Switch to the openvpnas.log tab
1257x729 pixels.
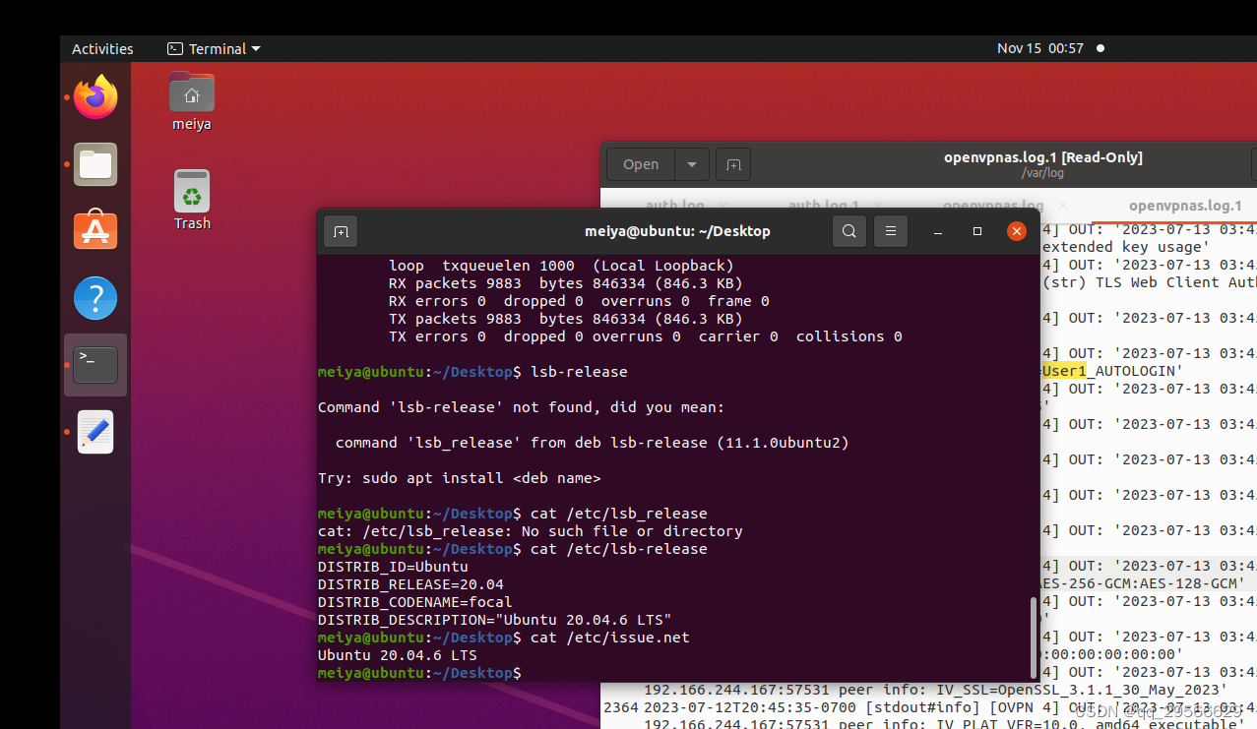tap(992, 206)
